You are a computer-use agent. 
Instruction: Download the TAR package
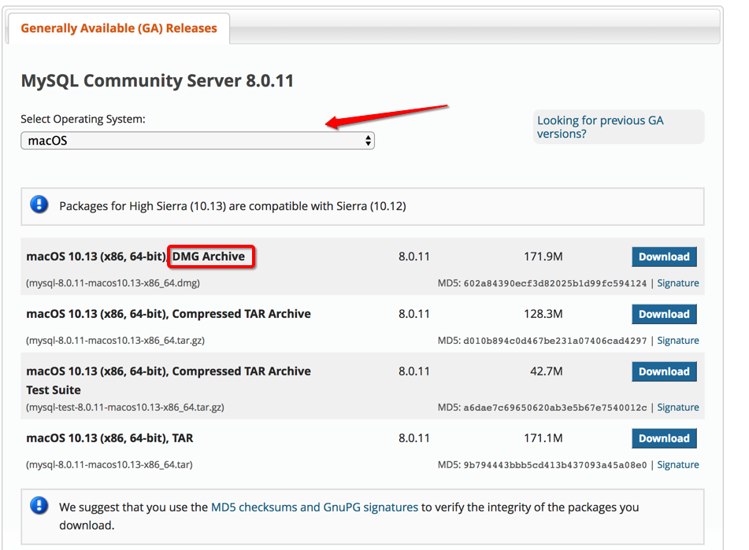[664, 438]
